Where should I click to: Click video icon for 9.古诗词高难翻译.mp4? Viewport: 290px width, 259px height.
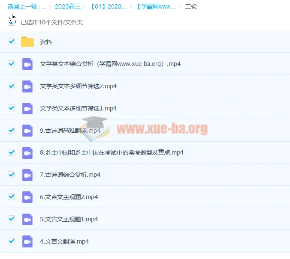[x=27, y=131]
